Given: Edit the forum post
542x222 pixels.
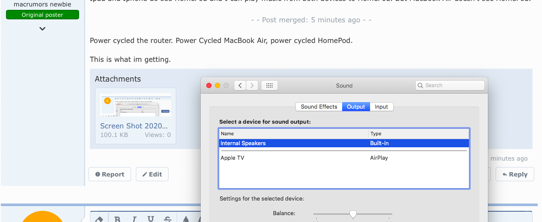Looking at the screenshot, I should (152, 174).
